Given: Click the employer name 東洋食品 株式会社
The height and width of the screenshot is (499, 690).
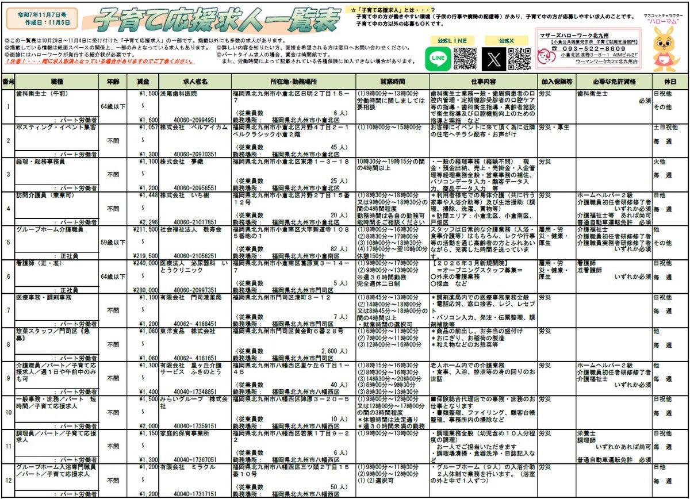Looking at the screenshot, I should [187, 331].
